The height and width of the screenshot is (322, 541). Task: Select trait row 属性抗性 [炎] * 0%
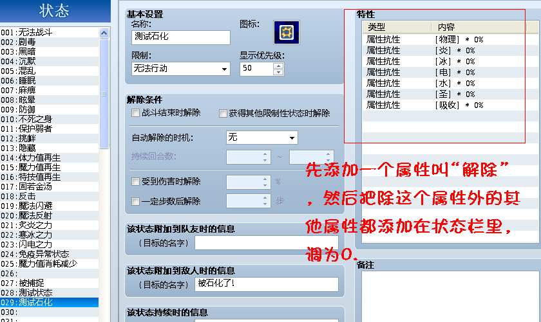pyautogui.click(x=450, y=51)
